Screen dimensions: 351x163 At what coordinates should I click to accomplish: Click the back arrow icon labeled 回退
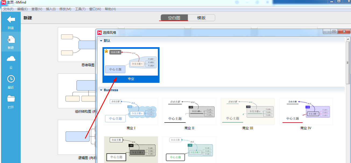[11, 20]
